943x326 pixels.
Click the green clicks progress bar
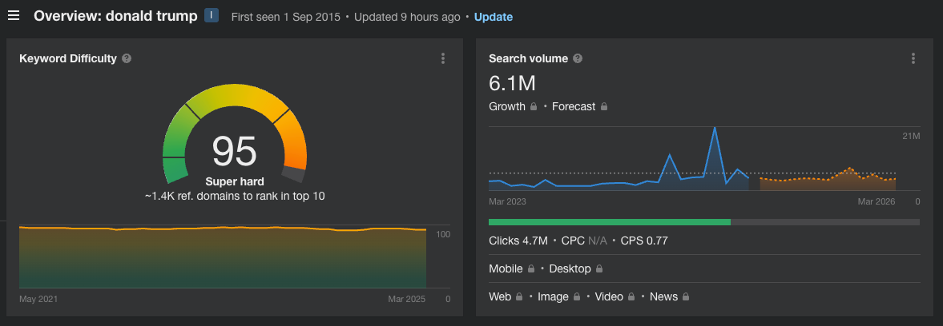610,222
